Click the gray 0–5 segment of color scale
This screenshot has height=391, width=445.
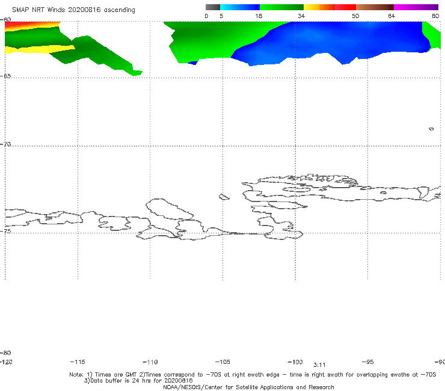point(212,7)
